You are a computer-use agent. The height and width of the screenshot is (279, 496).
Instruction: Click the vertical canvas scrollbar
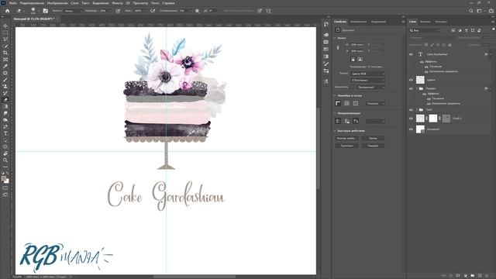tap(319, 148)
